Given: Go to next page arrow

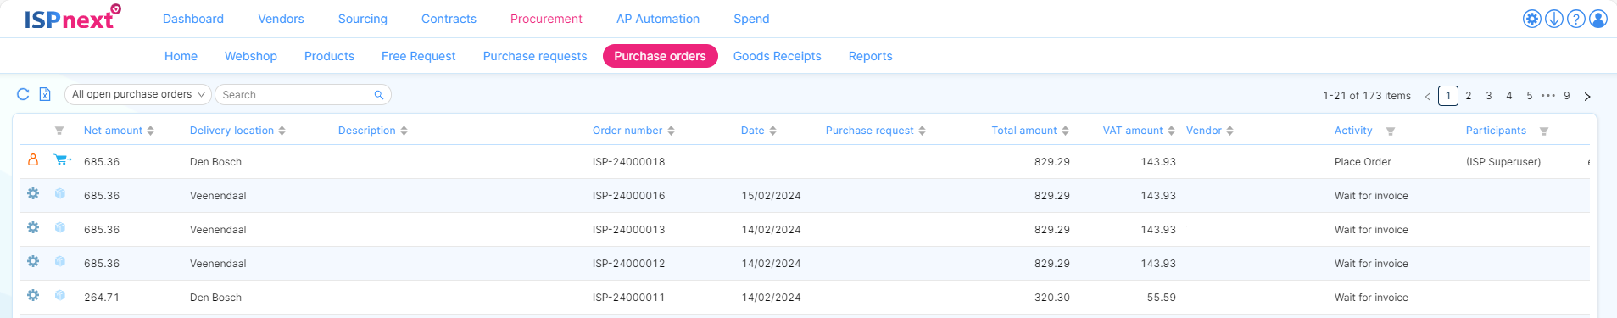Looking at the screenshot, I should tap(1587, 96).
